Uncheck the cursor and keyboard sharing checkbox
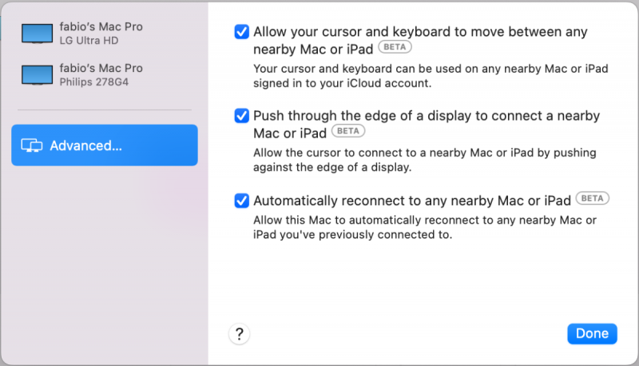This screenshot has width=639, height=366. [x=242, y=32]
